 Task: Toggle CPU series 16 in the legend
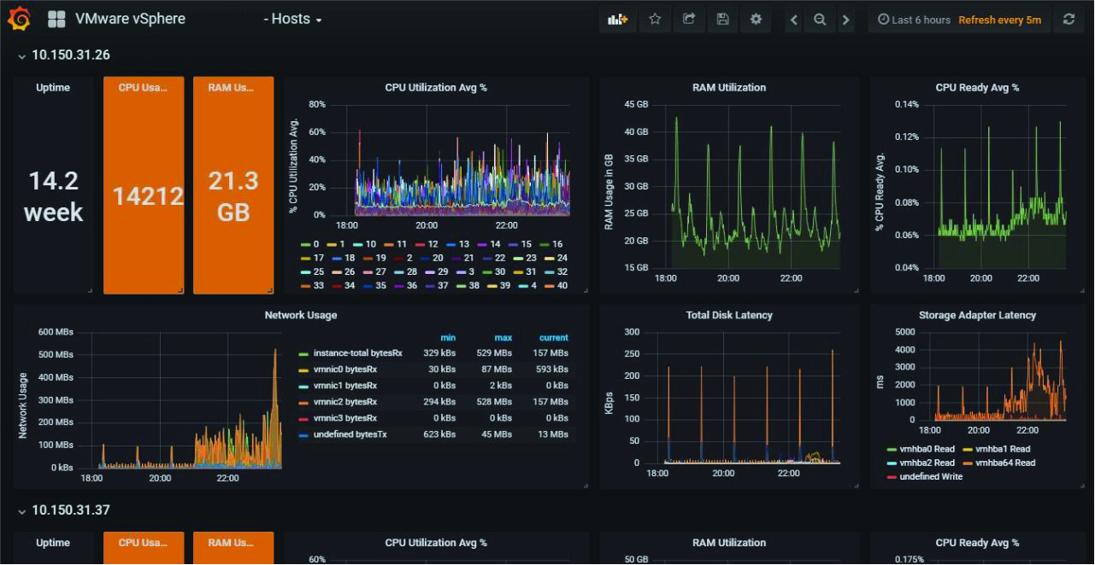(x=550, y=244)
